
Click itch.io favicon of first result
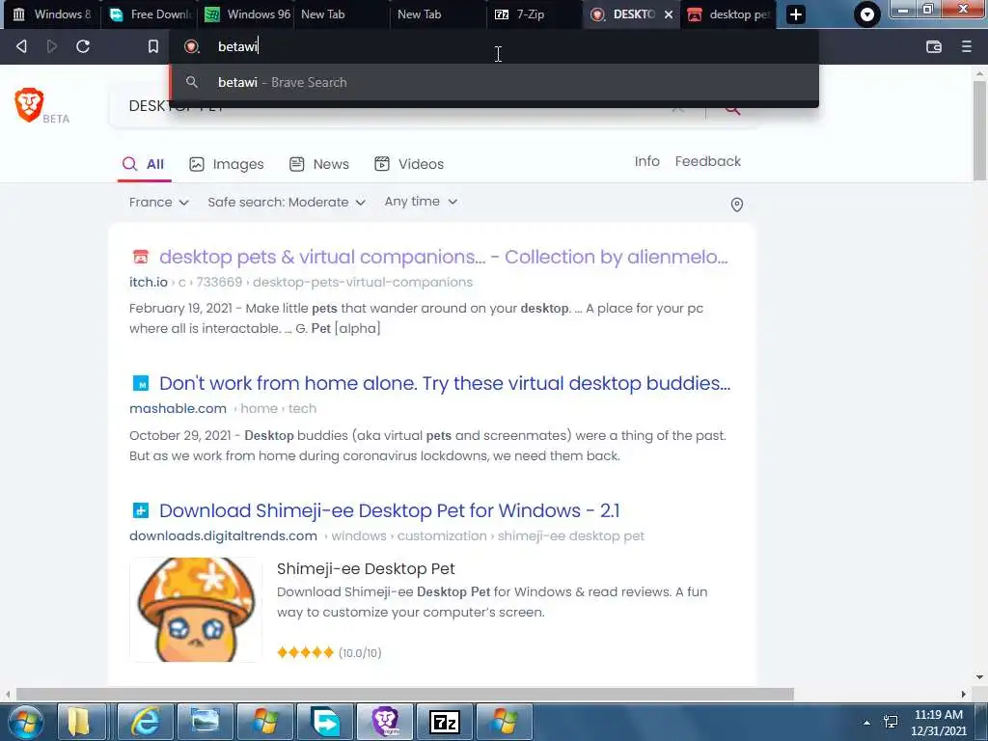(141, 257)
